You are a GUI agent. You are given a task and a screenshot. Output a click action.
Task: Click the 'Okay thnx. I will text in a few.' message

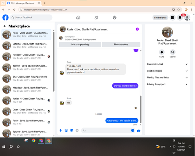tap(122, 121)
